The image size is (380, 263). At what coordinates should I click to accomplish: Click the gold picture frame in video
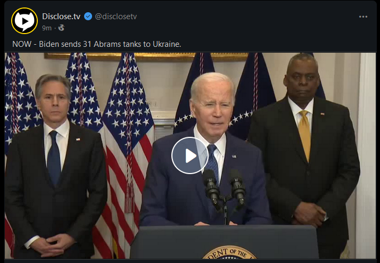(146, 57)
